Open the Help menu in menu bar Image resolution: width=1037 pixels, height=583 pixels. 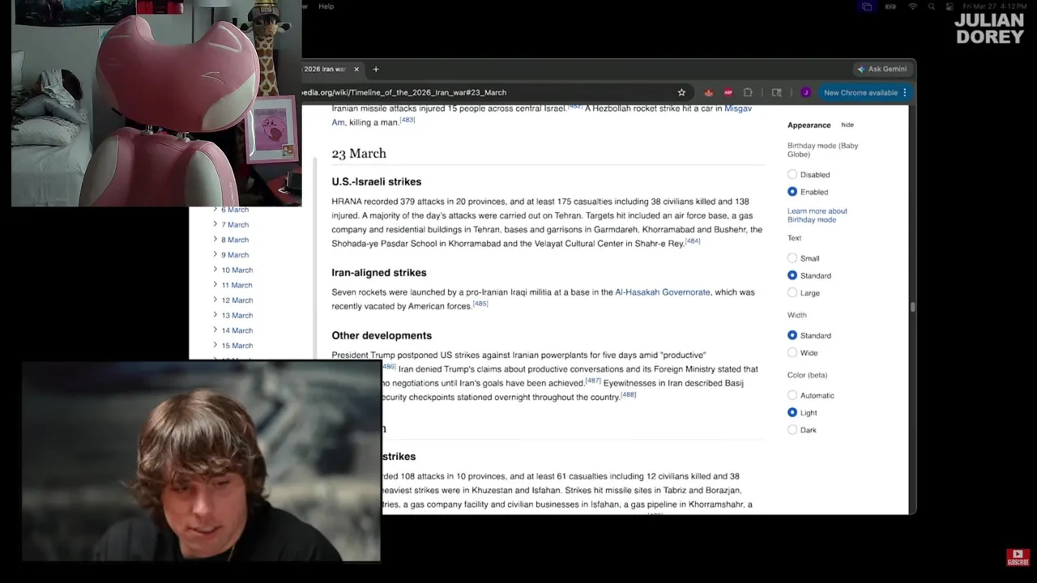(326, 6)
